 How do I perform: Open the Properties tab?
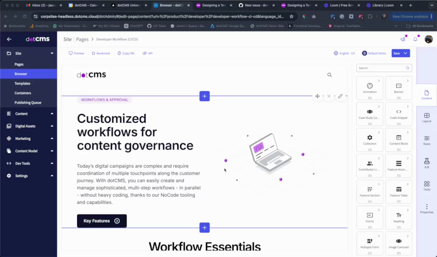(x=427, y=208)
